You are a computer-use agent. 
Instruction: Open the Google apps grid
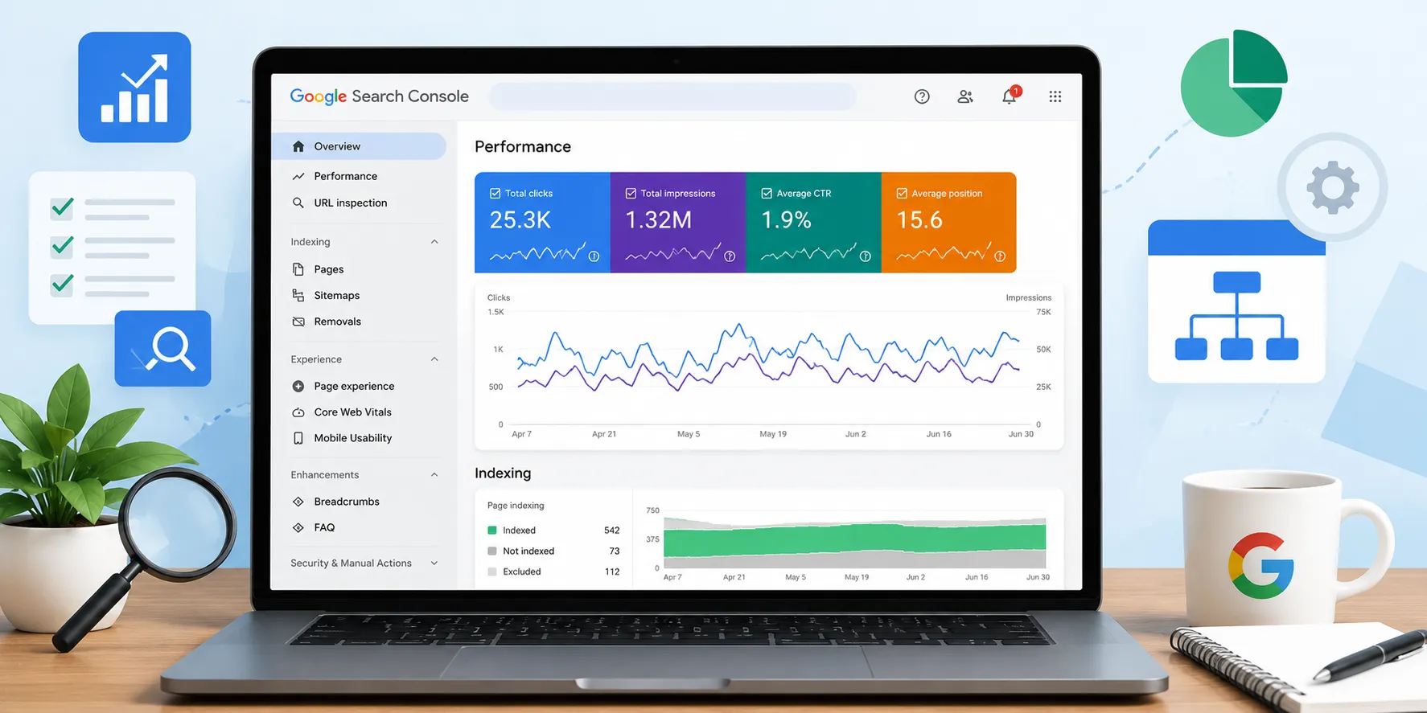pos(1055,96)
